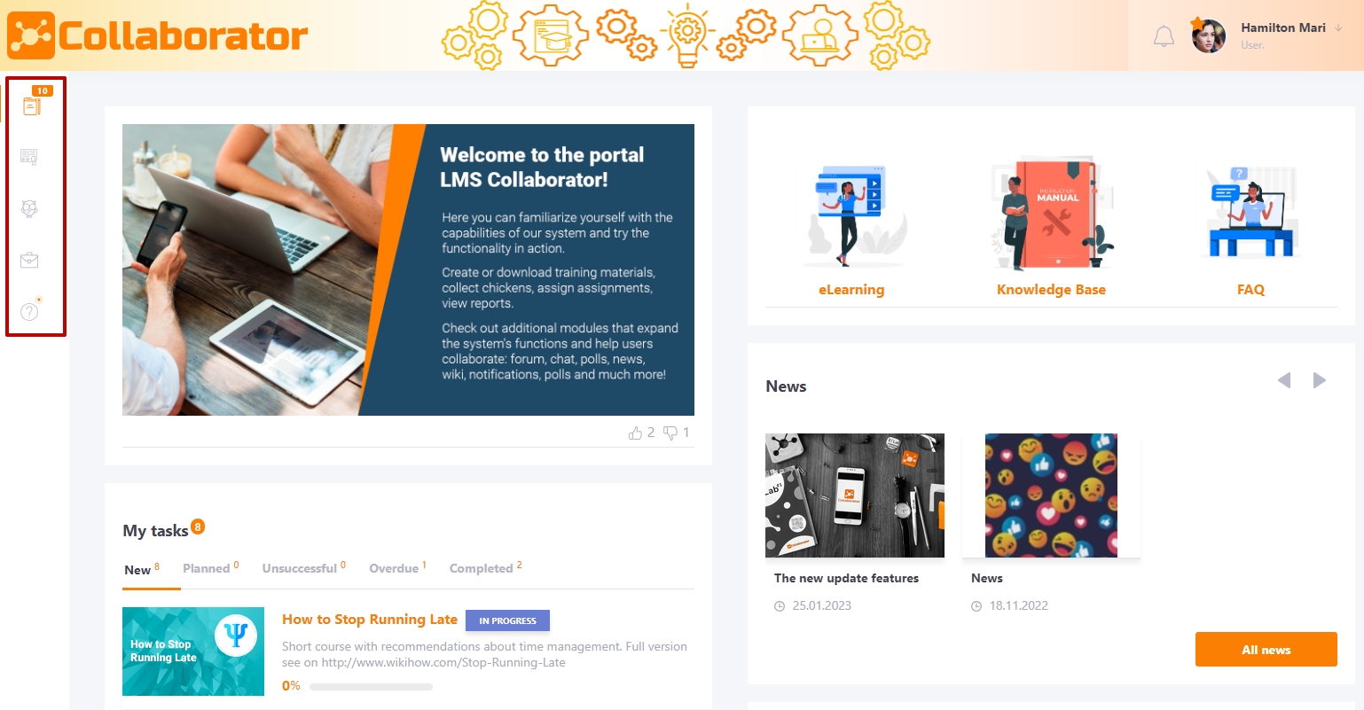Switch to the Planned tasks tab
Screen dimensions: 1364x710
point(207,568)
